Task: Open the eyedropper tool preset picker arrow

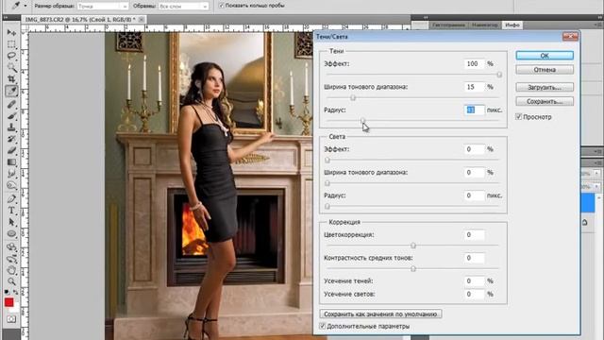Action: [x=25, y=6]
